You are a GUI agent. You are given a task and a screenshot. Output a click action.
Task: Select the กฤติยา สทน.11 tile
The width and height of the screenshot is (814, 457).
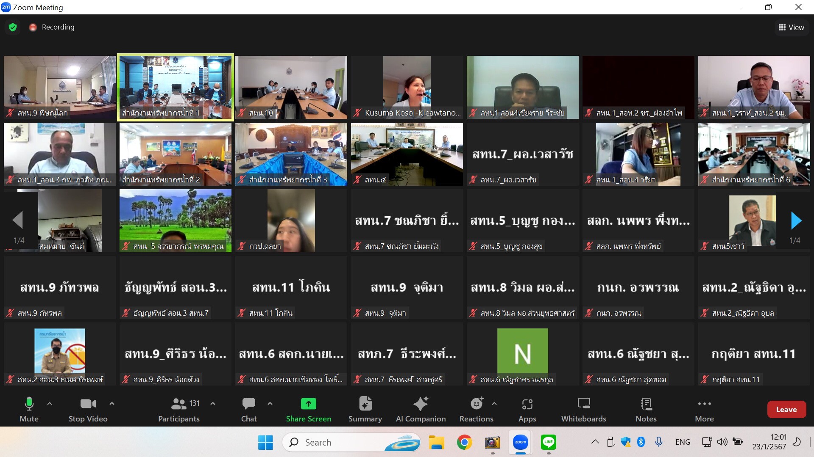pos(754,354)
